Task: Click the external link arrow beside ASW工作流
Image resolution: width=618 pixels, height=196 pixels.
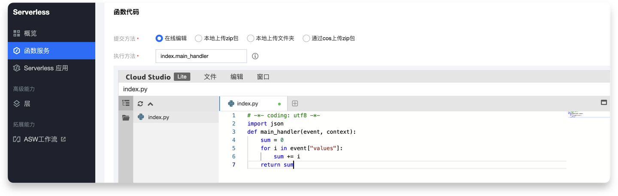Action: coord(63,139)
